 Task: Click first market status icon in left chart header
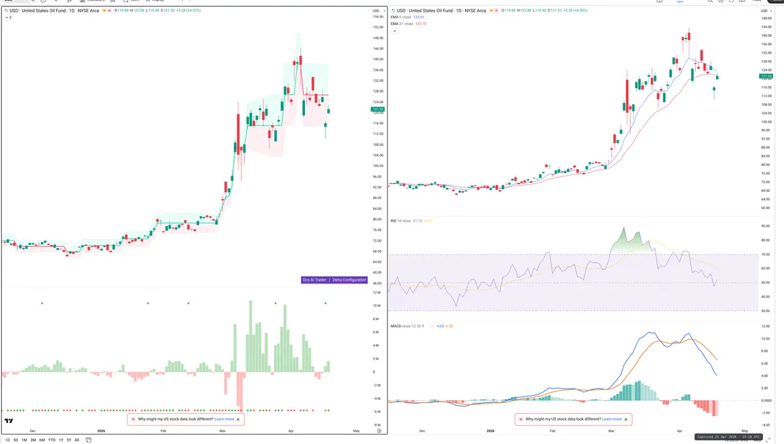(104, 10)
